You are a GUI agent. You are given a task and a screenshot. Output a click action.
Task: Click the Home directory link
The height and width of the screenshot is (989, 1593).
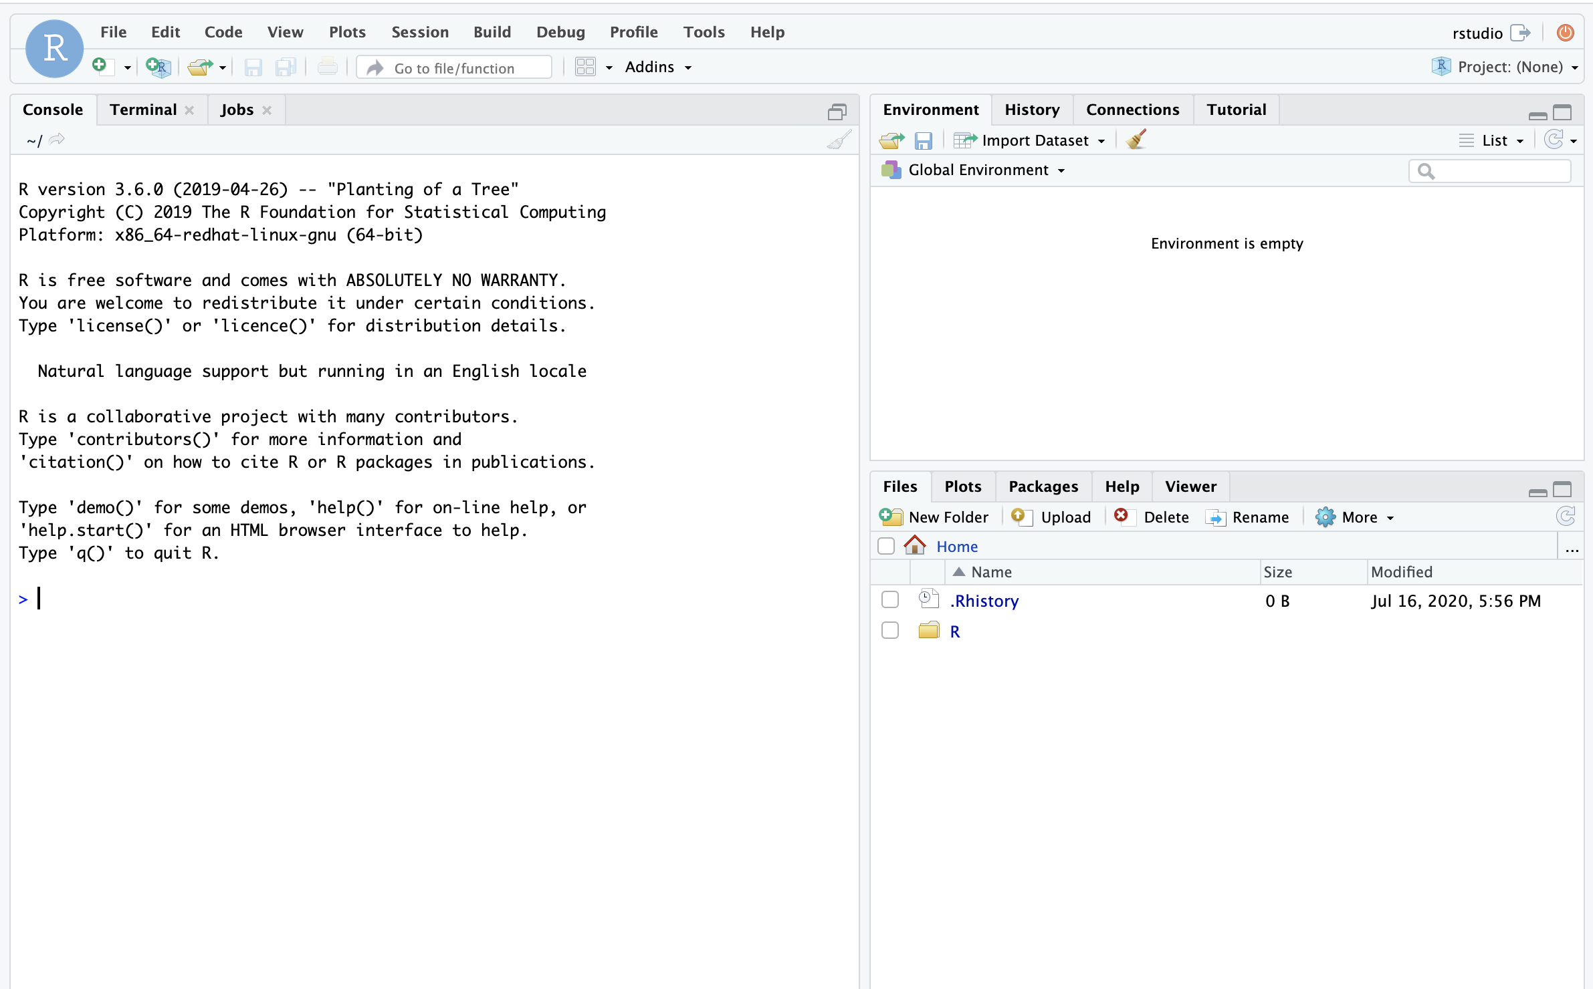pos(956,547)
